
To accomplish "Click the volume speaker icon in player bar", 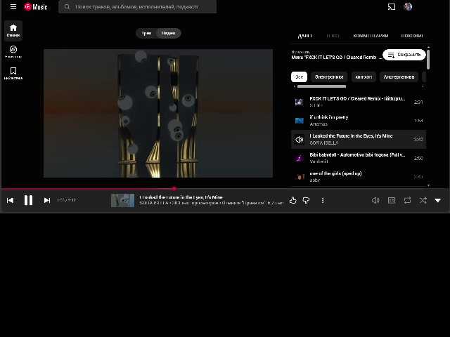I will [x=375, y=200].
